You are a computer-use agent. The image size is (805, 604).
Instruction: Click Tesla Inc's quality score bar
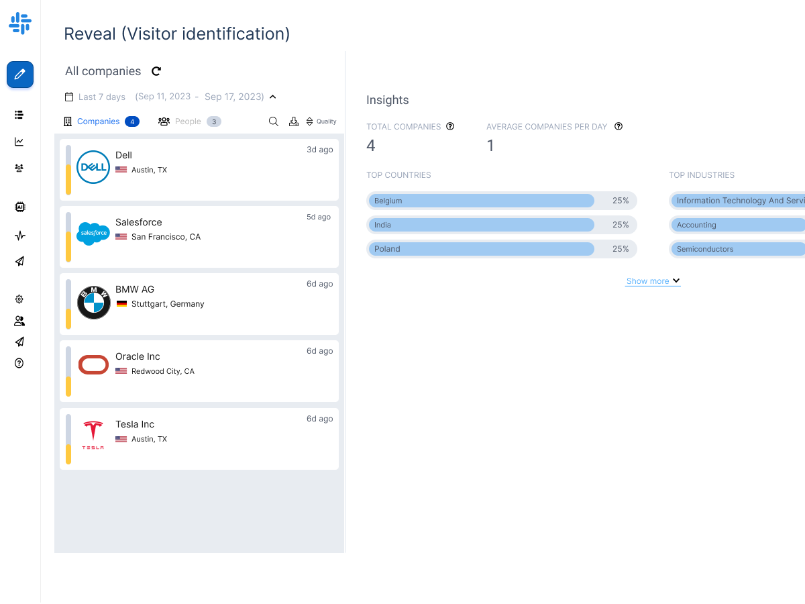68,439
